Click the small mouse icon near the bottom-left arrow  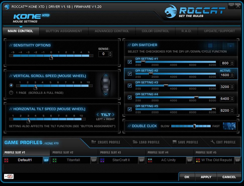click(x=10, y=177)
